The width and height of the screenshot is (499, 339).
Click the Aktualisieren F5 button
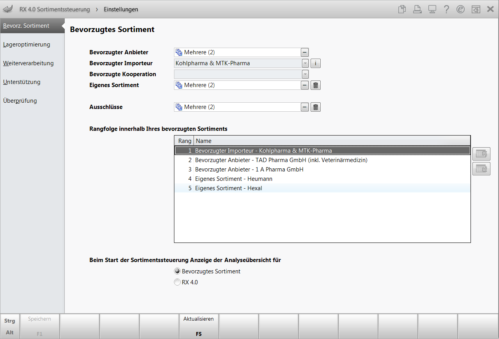199,327
